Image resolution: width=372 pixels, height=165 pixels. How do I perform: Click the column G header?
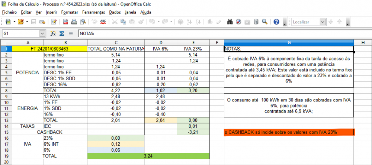coord(289,42)
